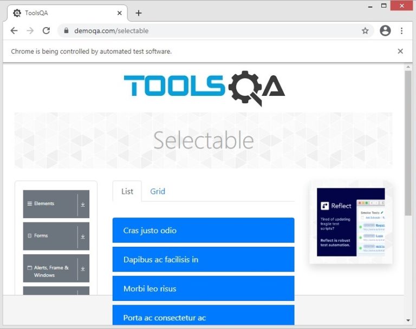Click the ToolsQA tab title
The width and height of the screenshot is (416, 329).
point(36,13)
